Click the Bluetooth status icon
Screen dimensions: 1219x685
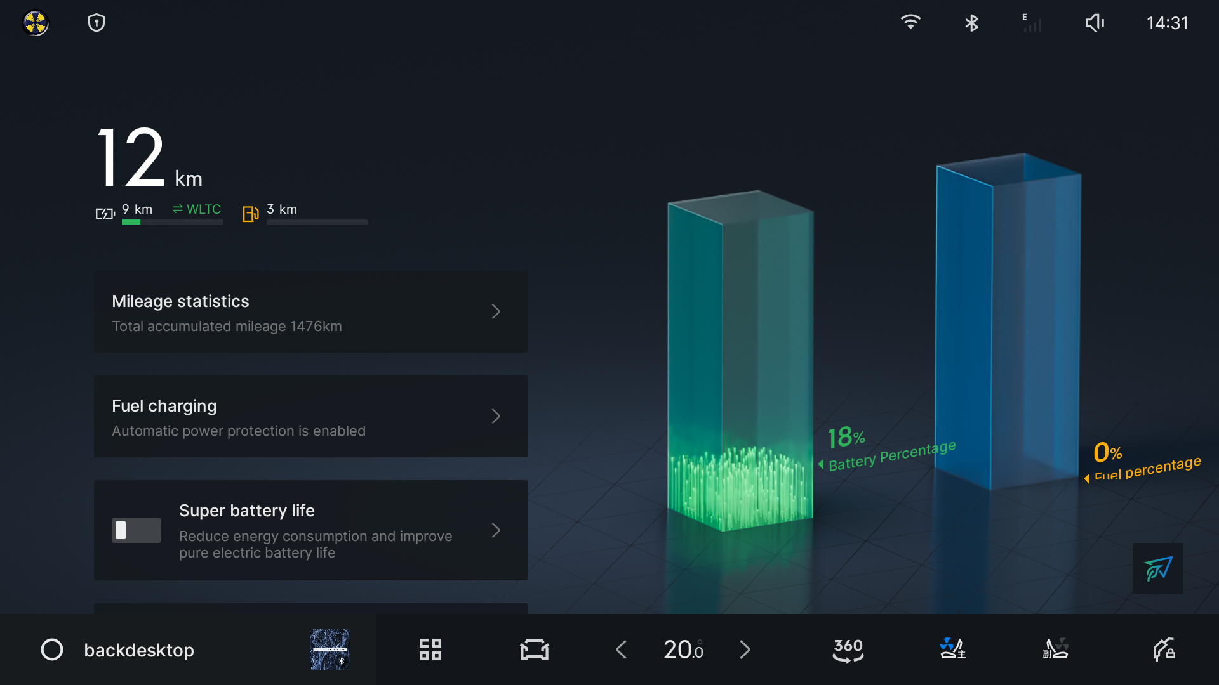[x=971, y=23]
